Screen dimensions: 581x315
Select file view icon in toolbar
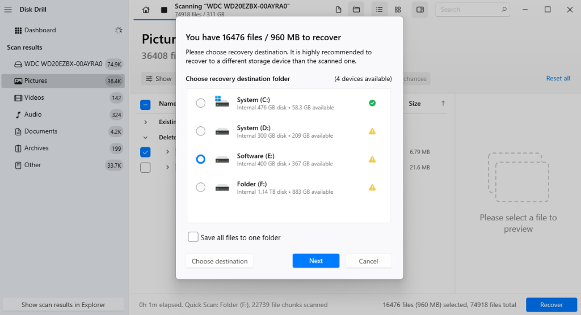(339, 10)
